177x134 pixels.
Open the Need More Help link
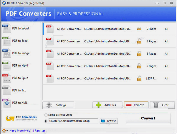tap(20, 130)
